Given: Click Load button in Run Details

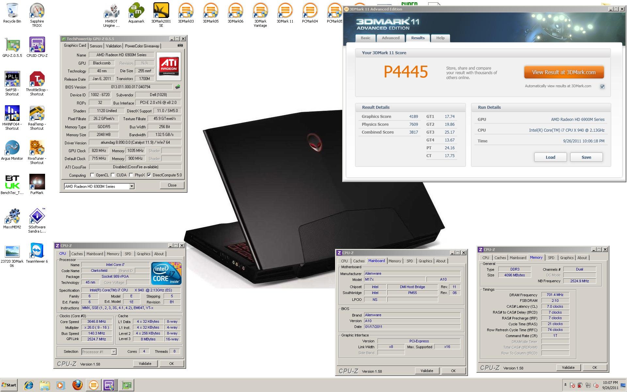Looking at the screenshot, I should 550,157.
